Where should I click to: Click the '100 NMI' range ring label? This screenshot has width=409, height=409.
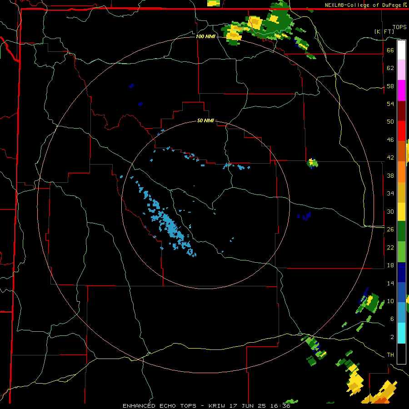click(205, 36)
